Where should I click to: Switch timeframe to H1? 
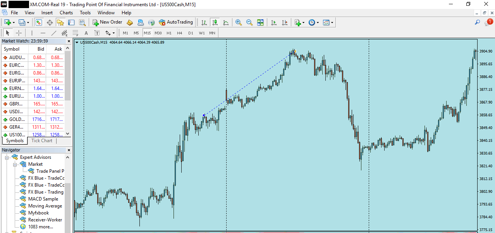169,33
